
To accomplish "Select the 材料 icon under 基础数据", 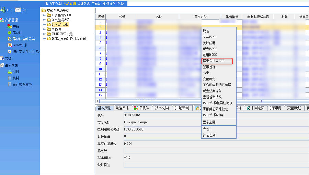I will [x=10, y=72].
